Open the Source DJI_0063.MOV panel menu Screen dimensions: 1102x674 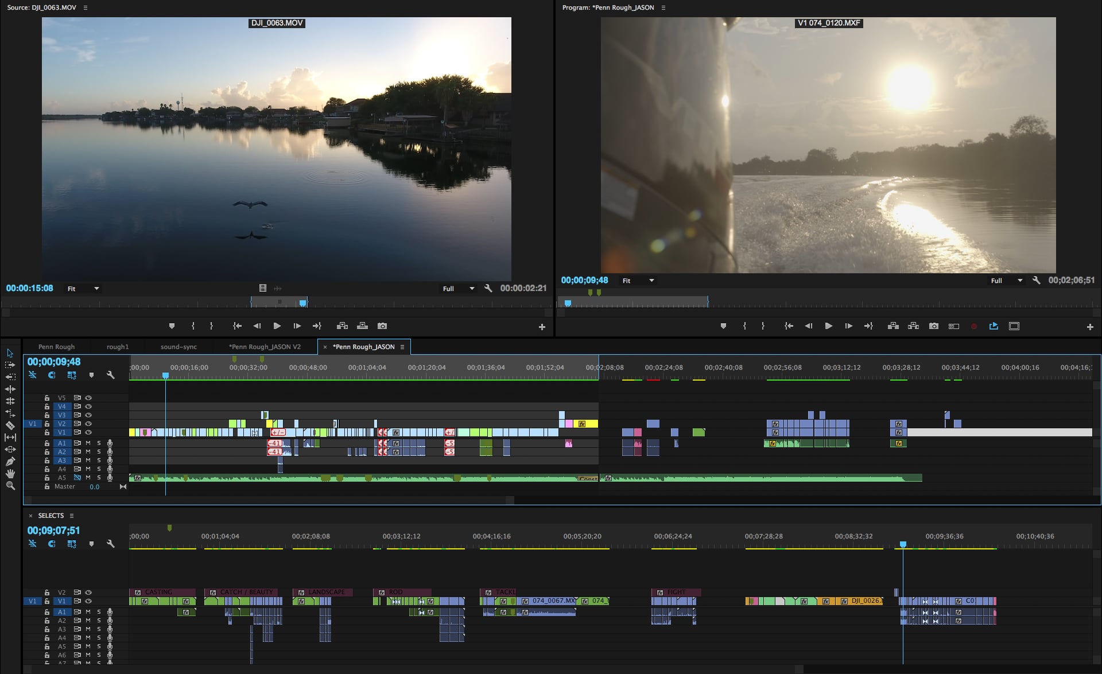[86, 7]
